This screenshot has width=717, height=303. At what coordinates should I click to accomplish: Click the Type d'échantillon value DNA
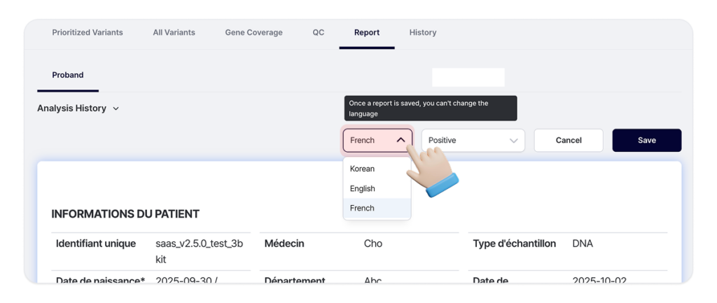point(582,244)
